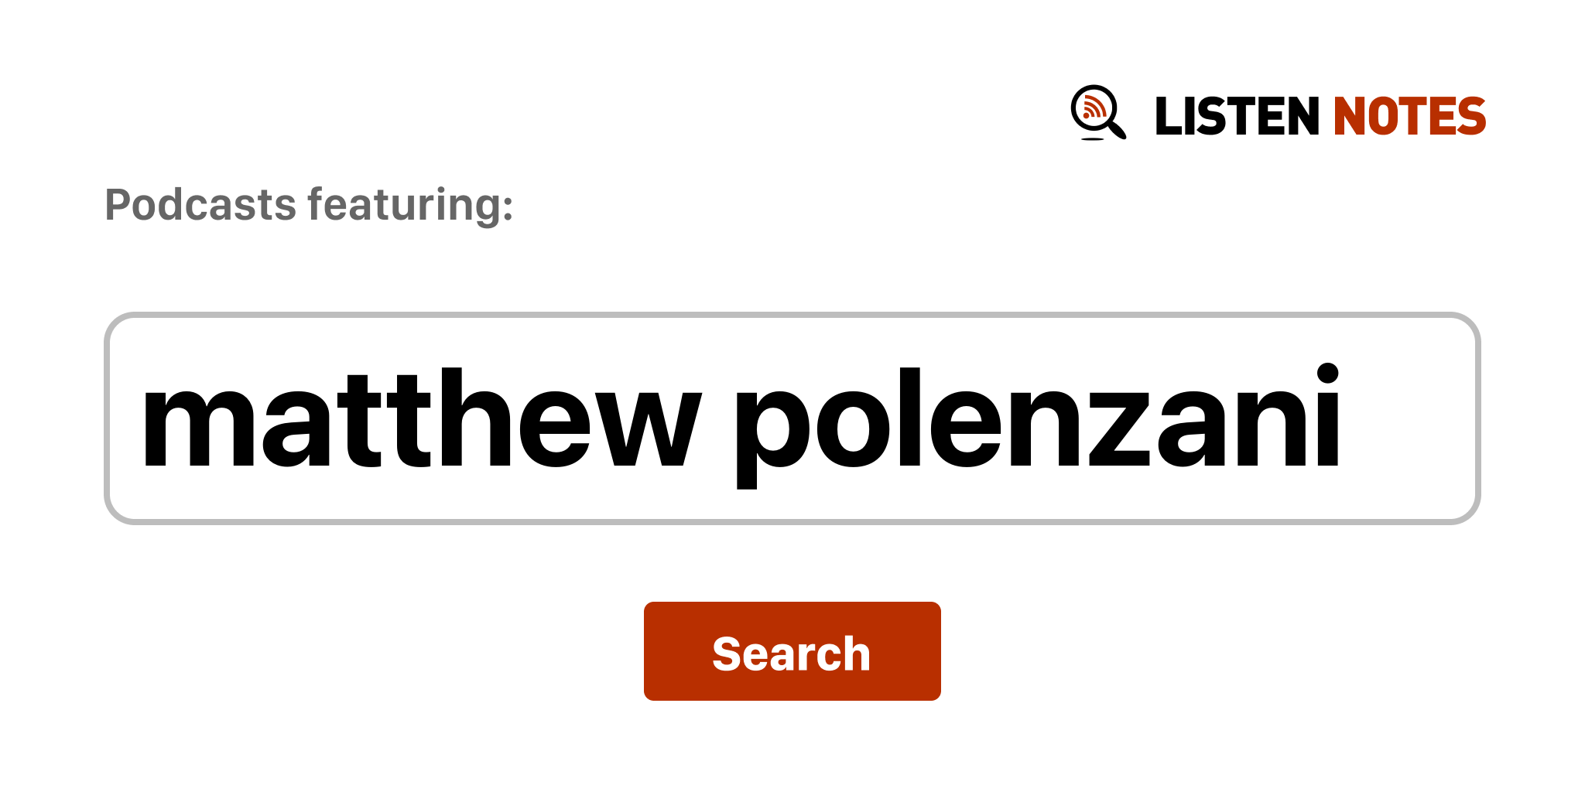The width and height of the screenshot is (1585, 792).
Task: Click the LISTEN NOTES wordmark
Action: (1320, 117)
